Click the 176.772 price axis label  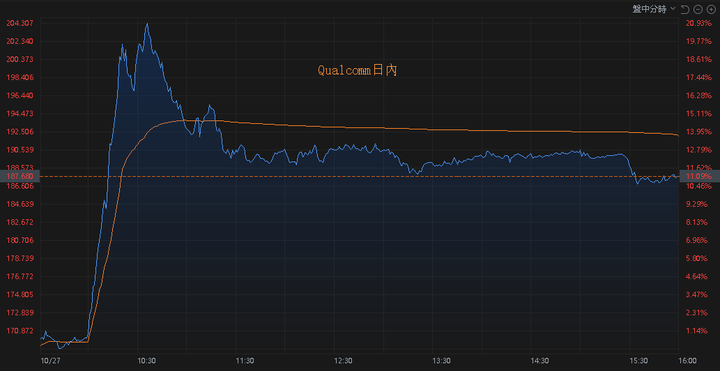[20, 276]
